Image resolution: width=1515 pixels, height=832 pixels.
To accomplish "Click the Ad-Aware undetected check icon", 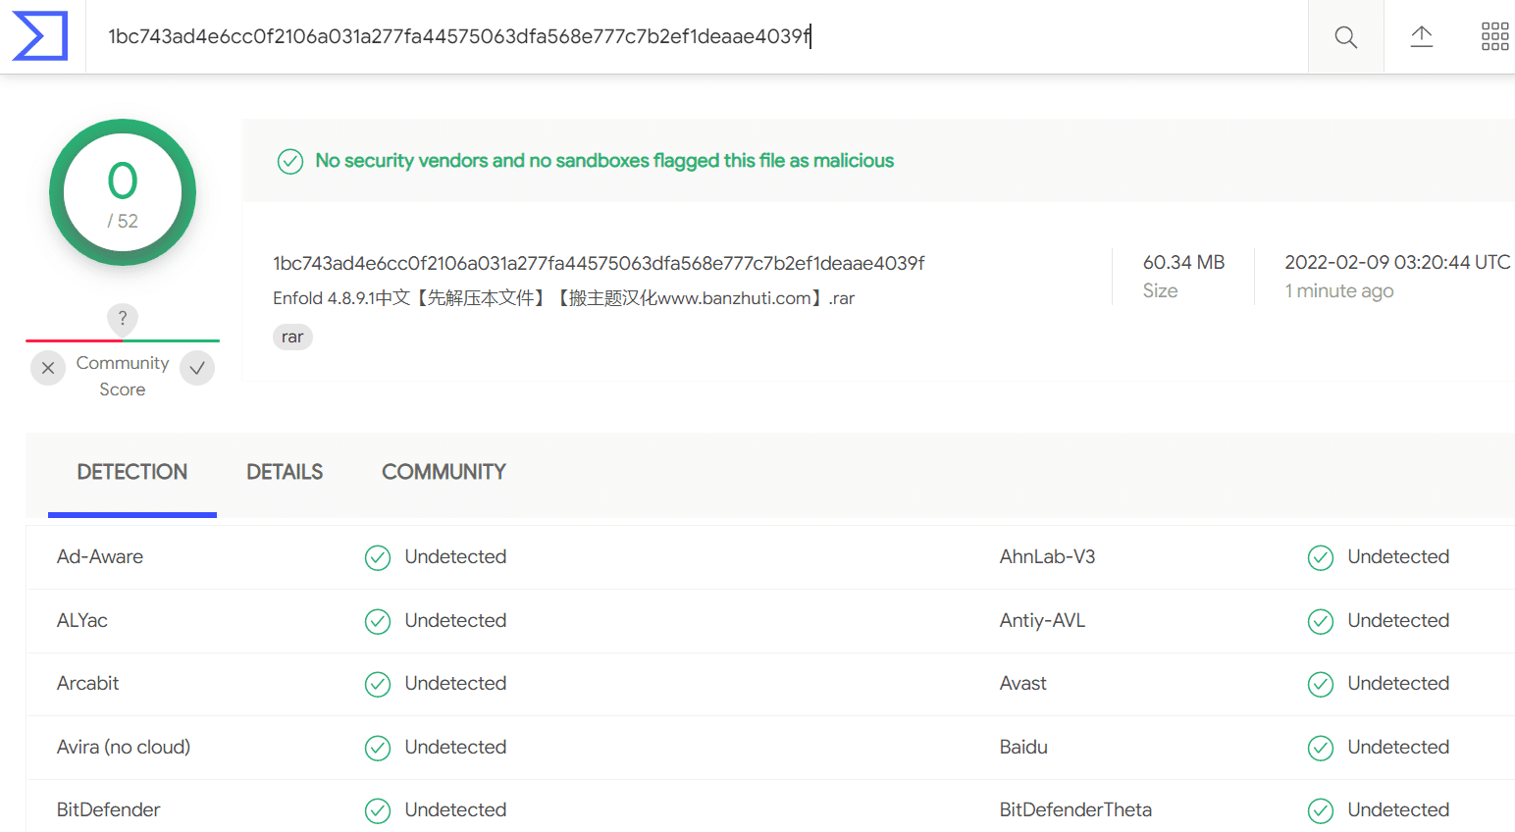I will (x=378, y=557).
